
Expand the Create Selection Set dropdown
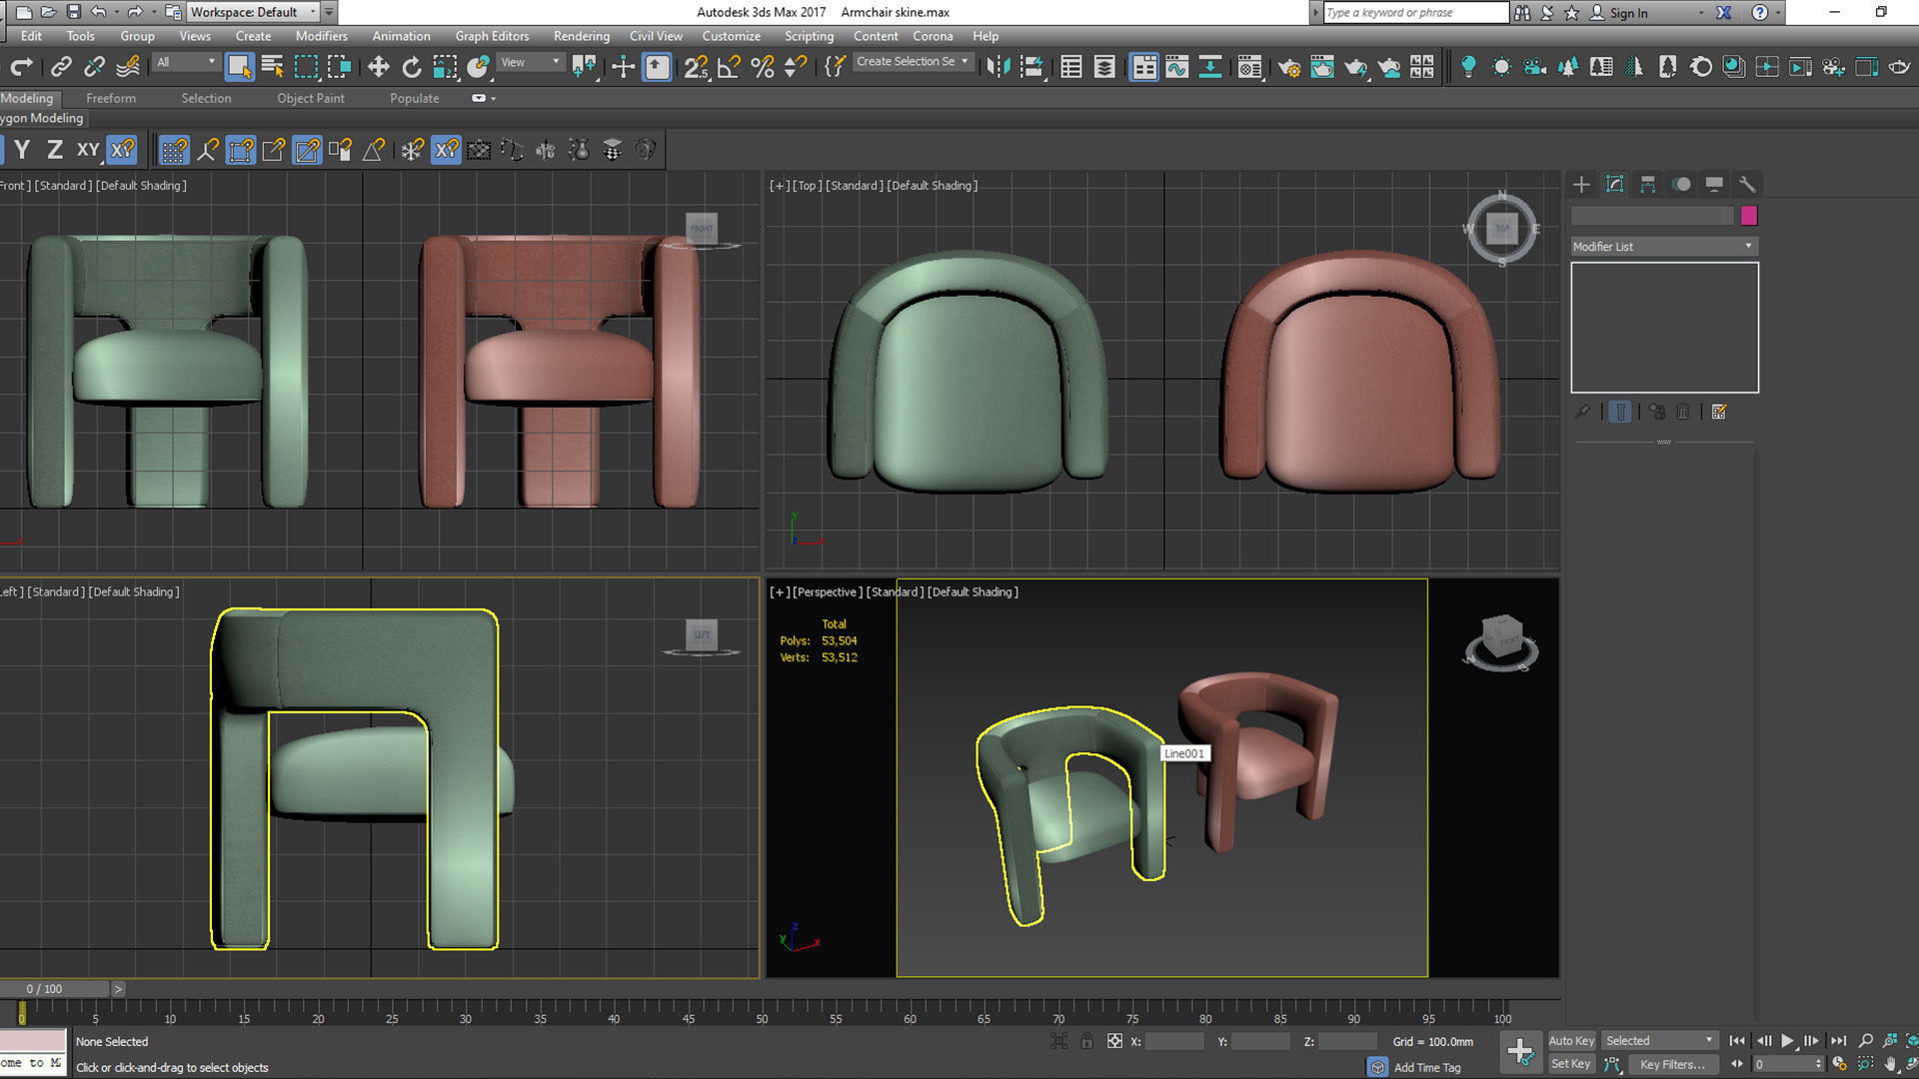[912, 61]
